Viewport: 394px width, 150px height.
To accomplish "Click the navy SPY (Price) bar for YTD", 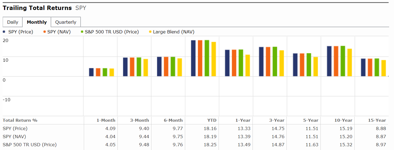I will point(193,58).
